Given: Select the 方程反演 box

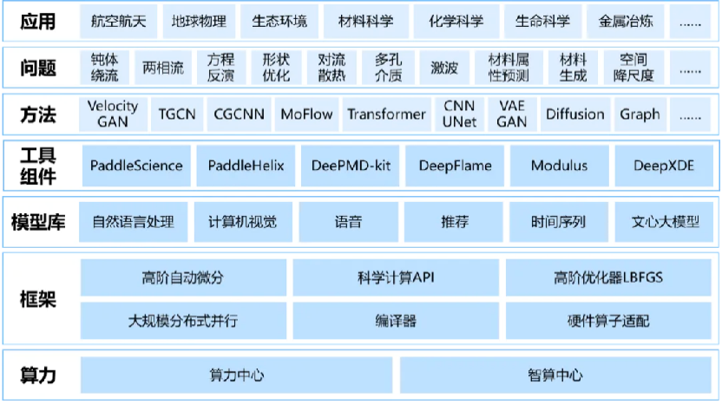Looking at the screenshot, I should 220,68.
